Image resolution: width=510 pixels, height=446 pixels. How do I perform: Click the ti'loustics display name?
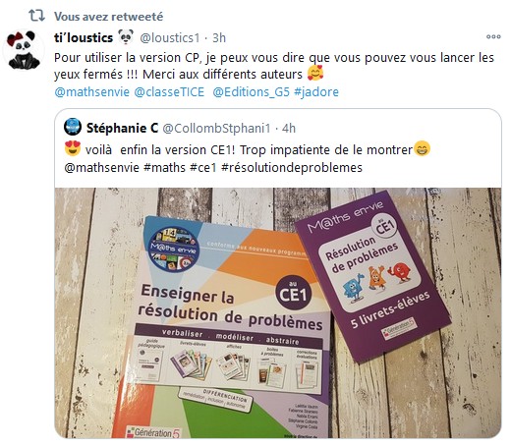[x=84, y=38]
